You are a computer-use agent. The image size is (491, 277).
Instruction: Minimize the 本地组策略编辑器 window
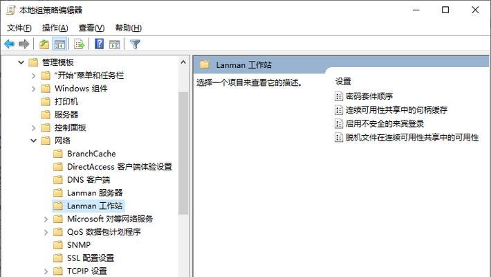pos(416,10)
